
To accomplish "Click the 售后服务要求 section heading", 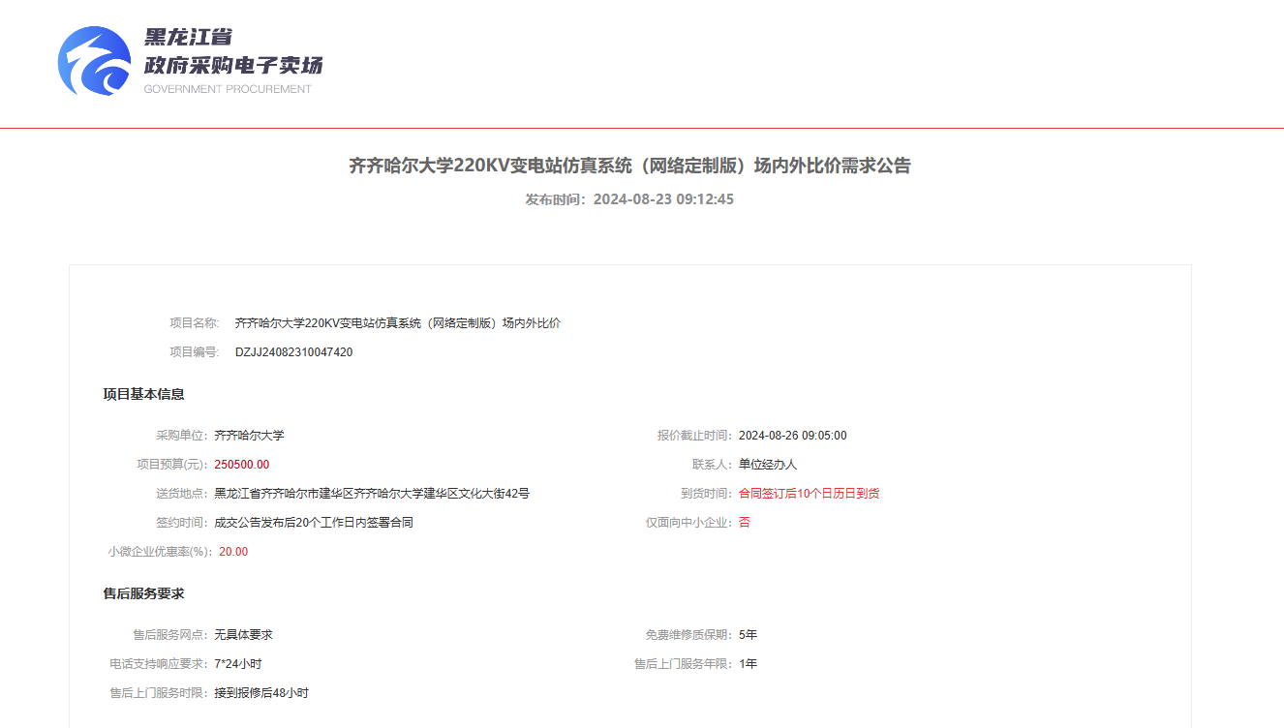I will click(x=143, y=593).
